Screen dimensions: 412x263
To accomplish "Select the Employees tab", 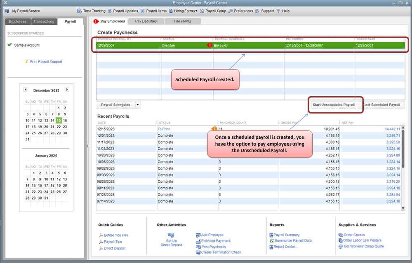I will [x=18, y=21].
